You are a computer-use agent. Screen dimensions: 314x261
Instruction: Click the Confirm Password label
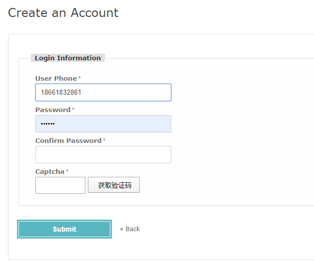pyautogui.click(x=68, y=140)
